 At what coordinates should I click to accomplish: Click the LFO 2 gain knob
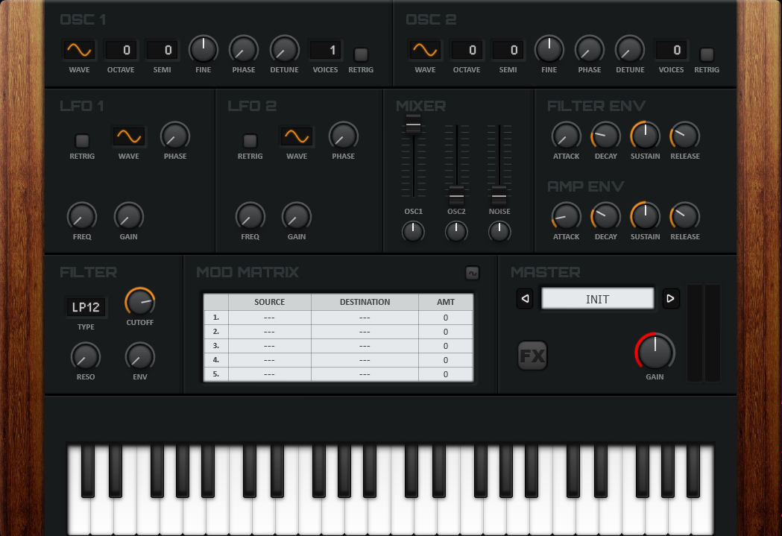point(297,217)
